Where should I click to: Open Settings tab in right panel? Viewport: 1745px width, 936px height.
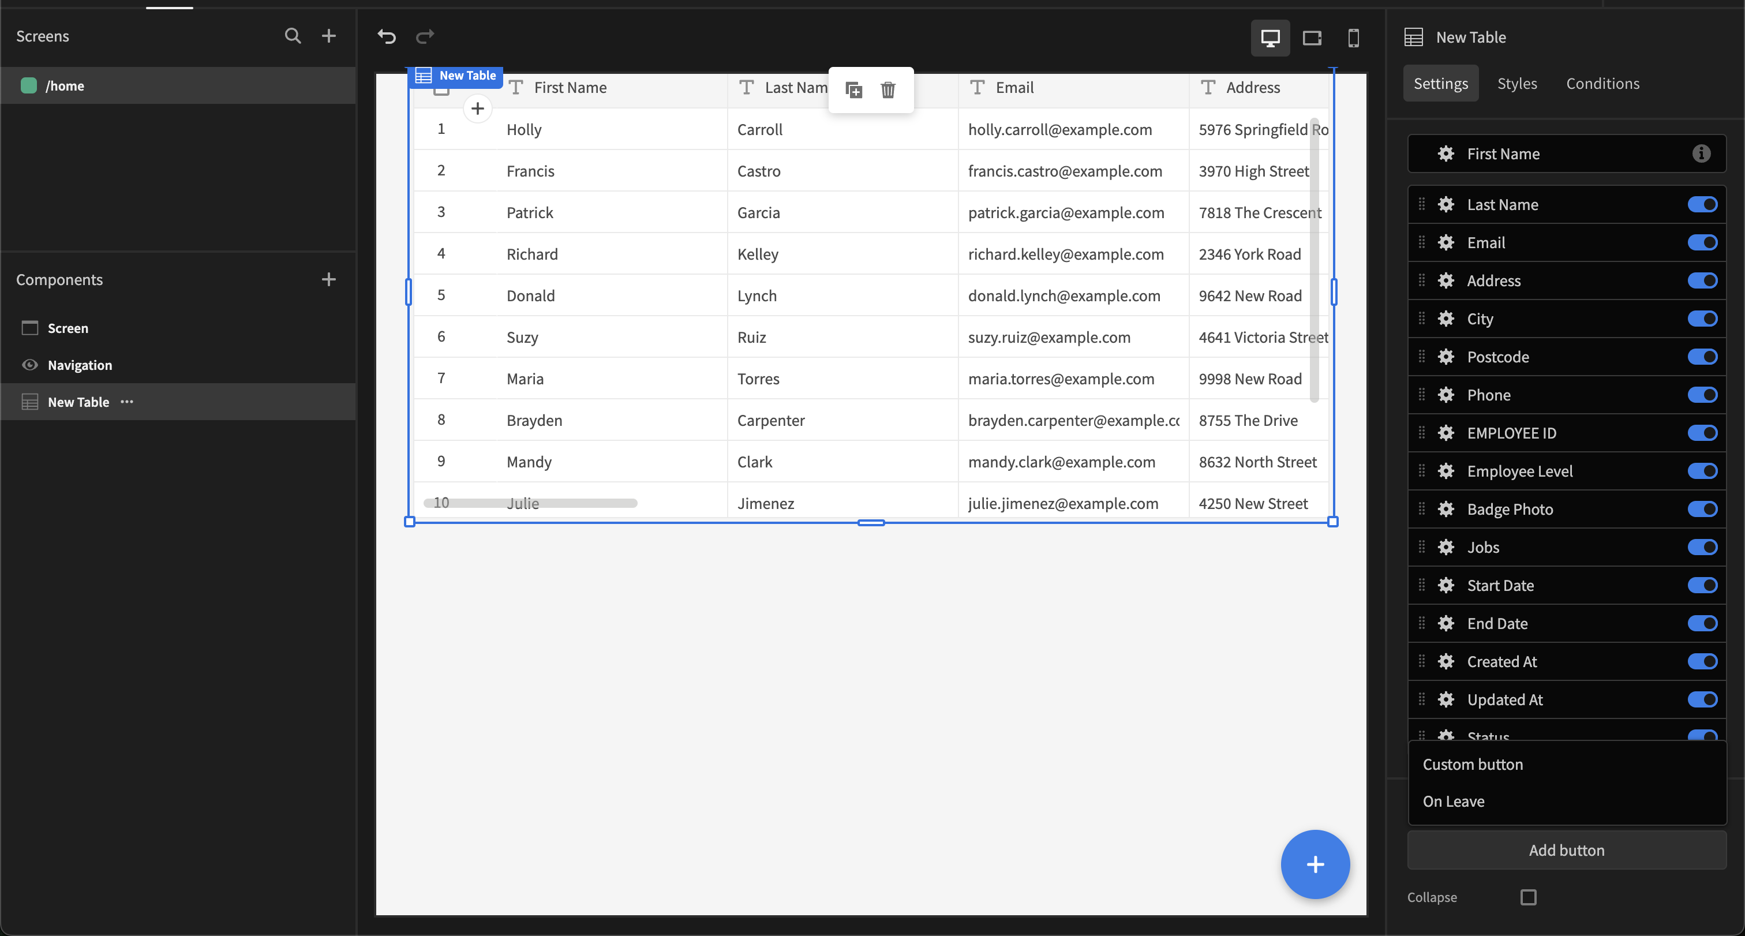1440,83
